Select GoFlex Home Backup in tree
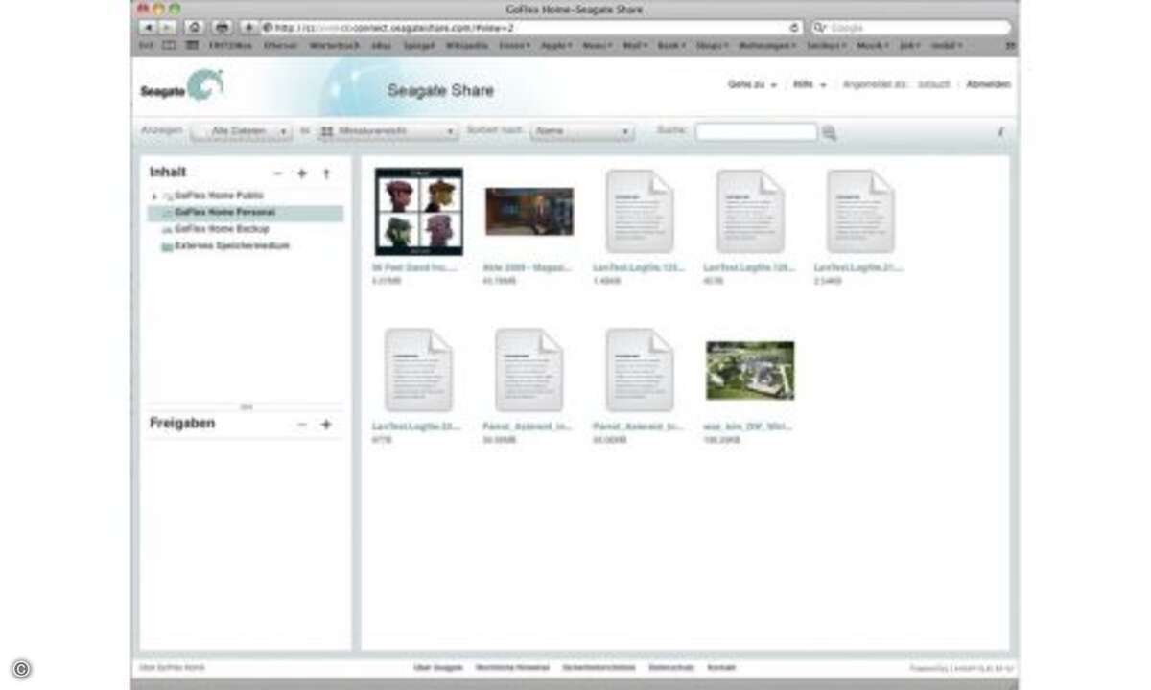The image size is (1151, 690). [222, 230]
